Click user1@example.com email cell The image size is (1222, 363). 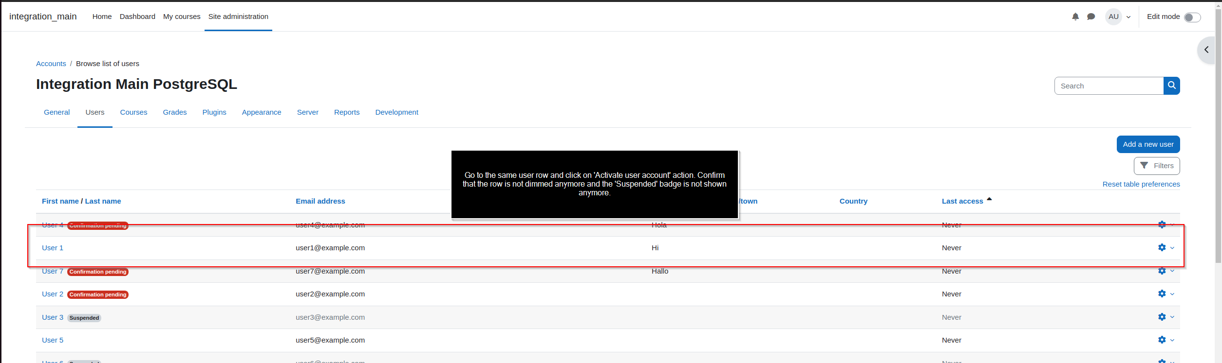coord(330,248)
